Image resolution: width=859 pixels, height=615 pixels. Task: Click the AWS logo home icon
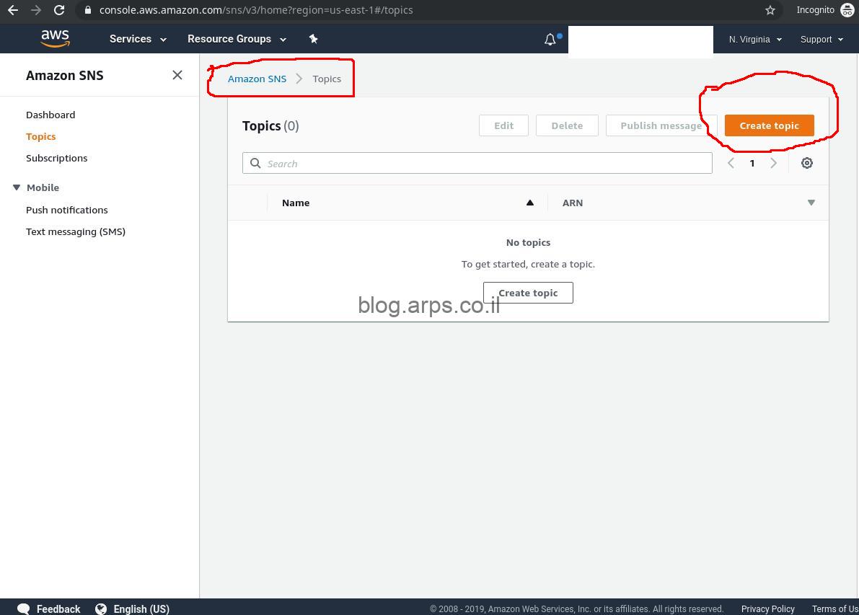pyautogui.click(x=56, y=38)
